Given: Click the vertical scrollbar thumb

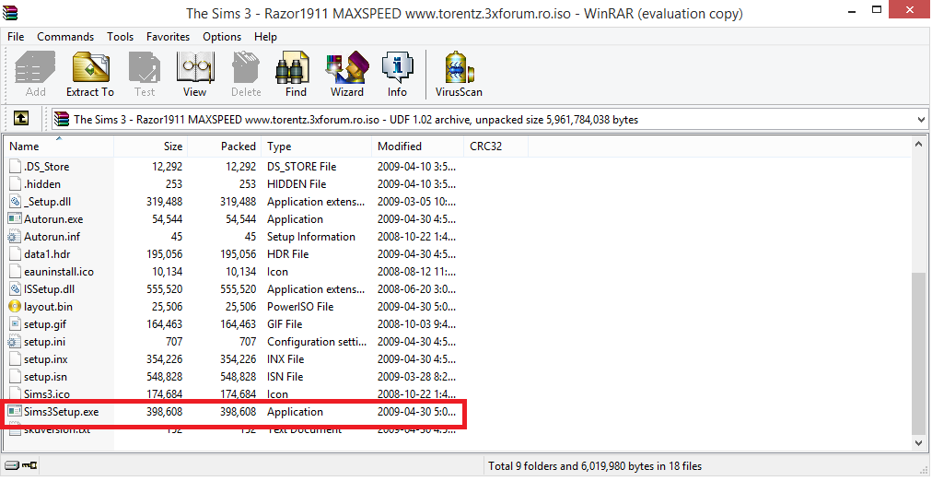Looking at the screenshot, I should tap(918, 352).
